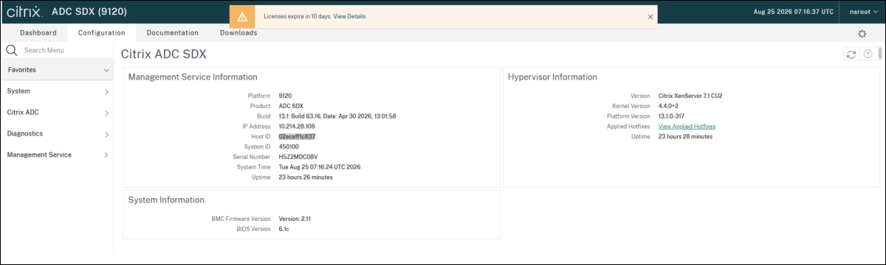
Task: Click the license warning triangle icon
Action: 242,16
